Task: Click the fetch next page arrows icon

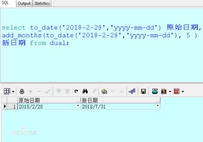Action: pyautogui.click(x=59, y=91)
